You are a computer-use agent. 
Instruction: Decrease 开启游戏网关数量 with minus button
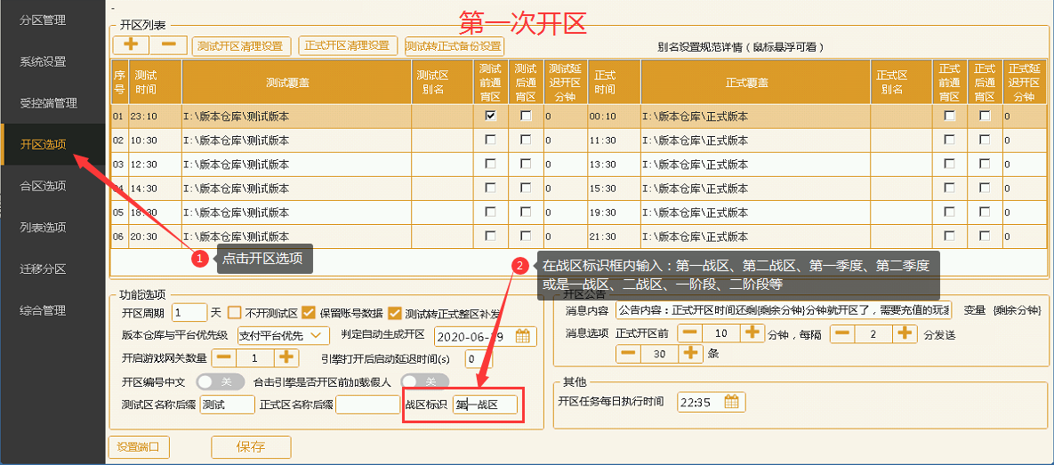point(224,357)
